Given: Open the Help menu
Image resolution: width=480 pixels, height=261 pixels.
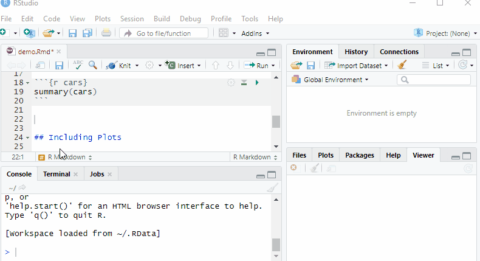Looking at the screenshot, I should coord(275,19).
